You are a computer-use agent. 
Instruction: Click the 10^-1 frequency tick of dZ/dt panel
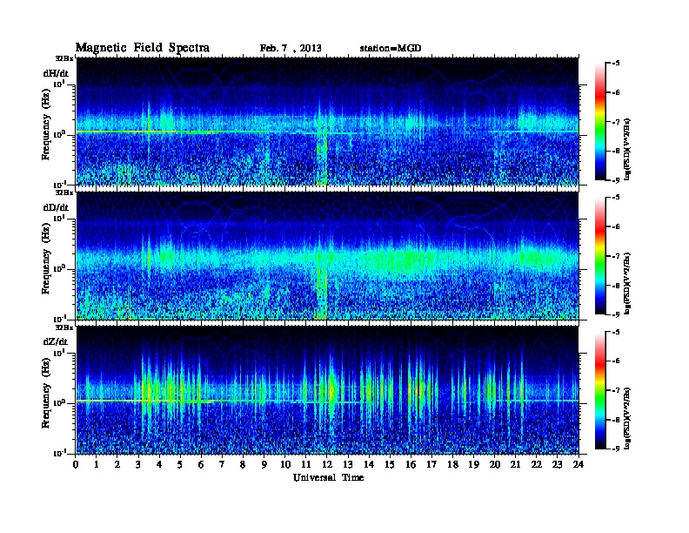click(59, 453)
